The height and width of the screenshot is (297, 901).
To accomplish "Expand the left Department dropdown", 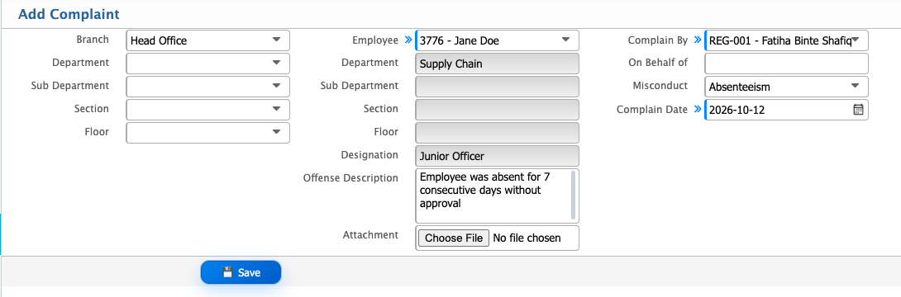I will (x=208, y=63).
